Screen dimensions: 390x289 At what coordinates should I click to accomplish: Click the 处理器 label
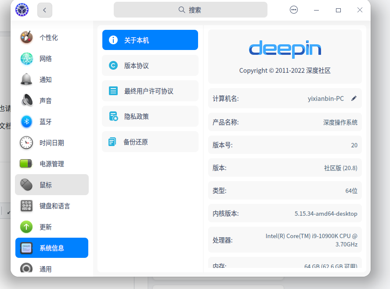click(223, 240)
